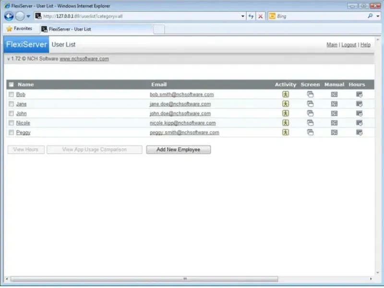The height and width of the screenshot is (288, 384).
Task: Click the Logout link
Action: click(349, 45)
